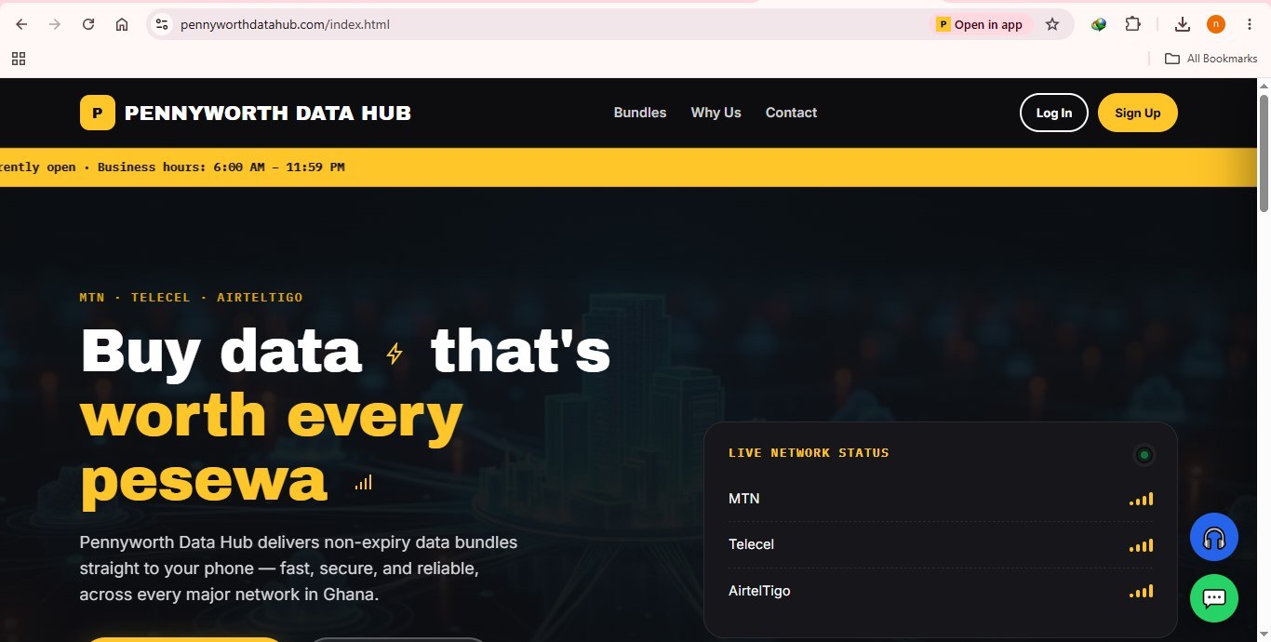View site information icon in address bar

162,24
